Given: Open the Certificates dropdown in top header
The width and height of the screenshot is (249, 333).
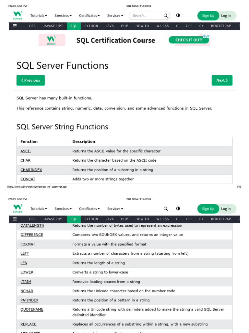Looking at the screenshot, I should pos(89,16).
